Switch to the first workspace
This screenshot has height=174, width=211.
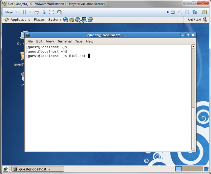[178, 169]
